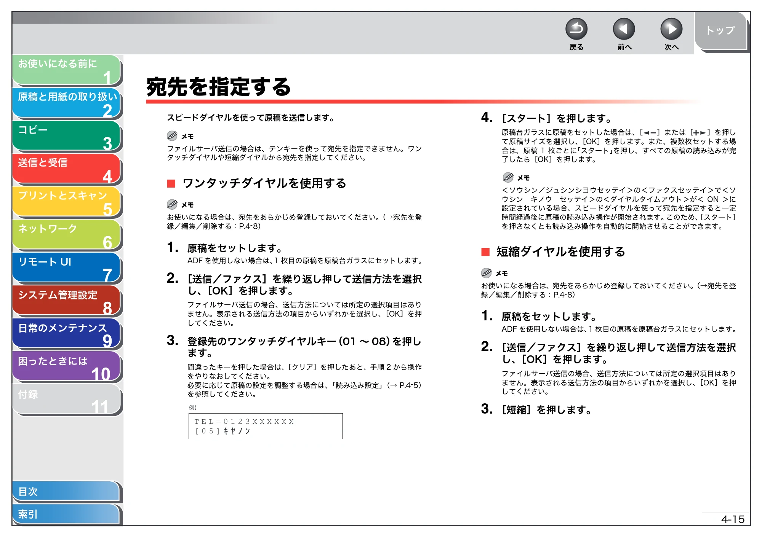Click the red square bullet before 短縮ダイヤル
This screenshot has width=762, height=538.
pyautogui.click(x=485, y=252)
